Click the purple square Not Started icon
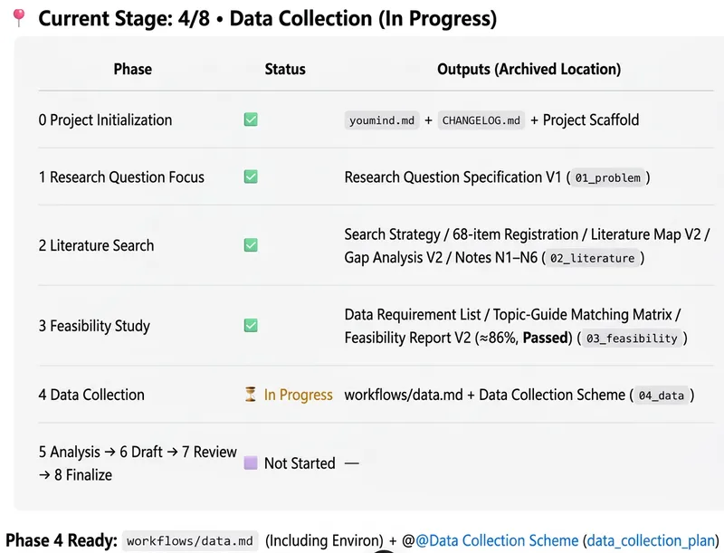724x553 pixels. [251, 463]
